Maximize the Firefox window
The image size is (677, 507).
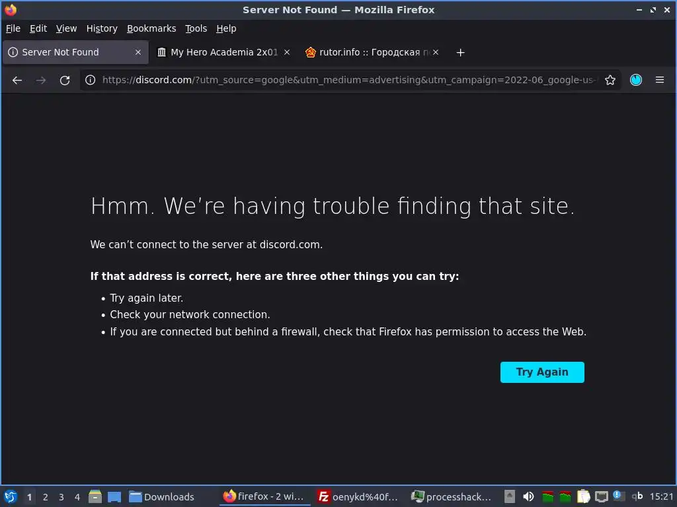tap(653, 9)
